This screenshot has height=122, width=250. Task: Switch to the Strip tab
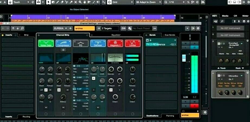tap(26, 35)
